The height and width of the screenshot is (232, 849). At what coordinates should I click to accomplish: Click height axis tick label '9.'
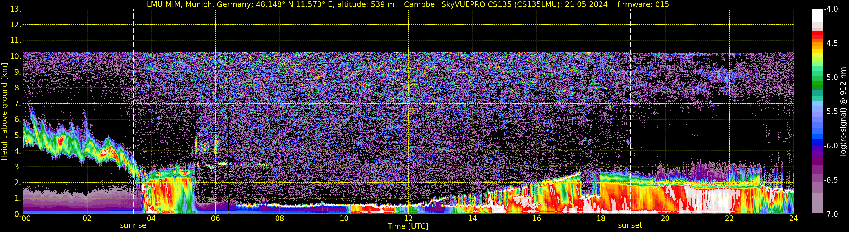[17, 72]
